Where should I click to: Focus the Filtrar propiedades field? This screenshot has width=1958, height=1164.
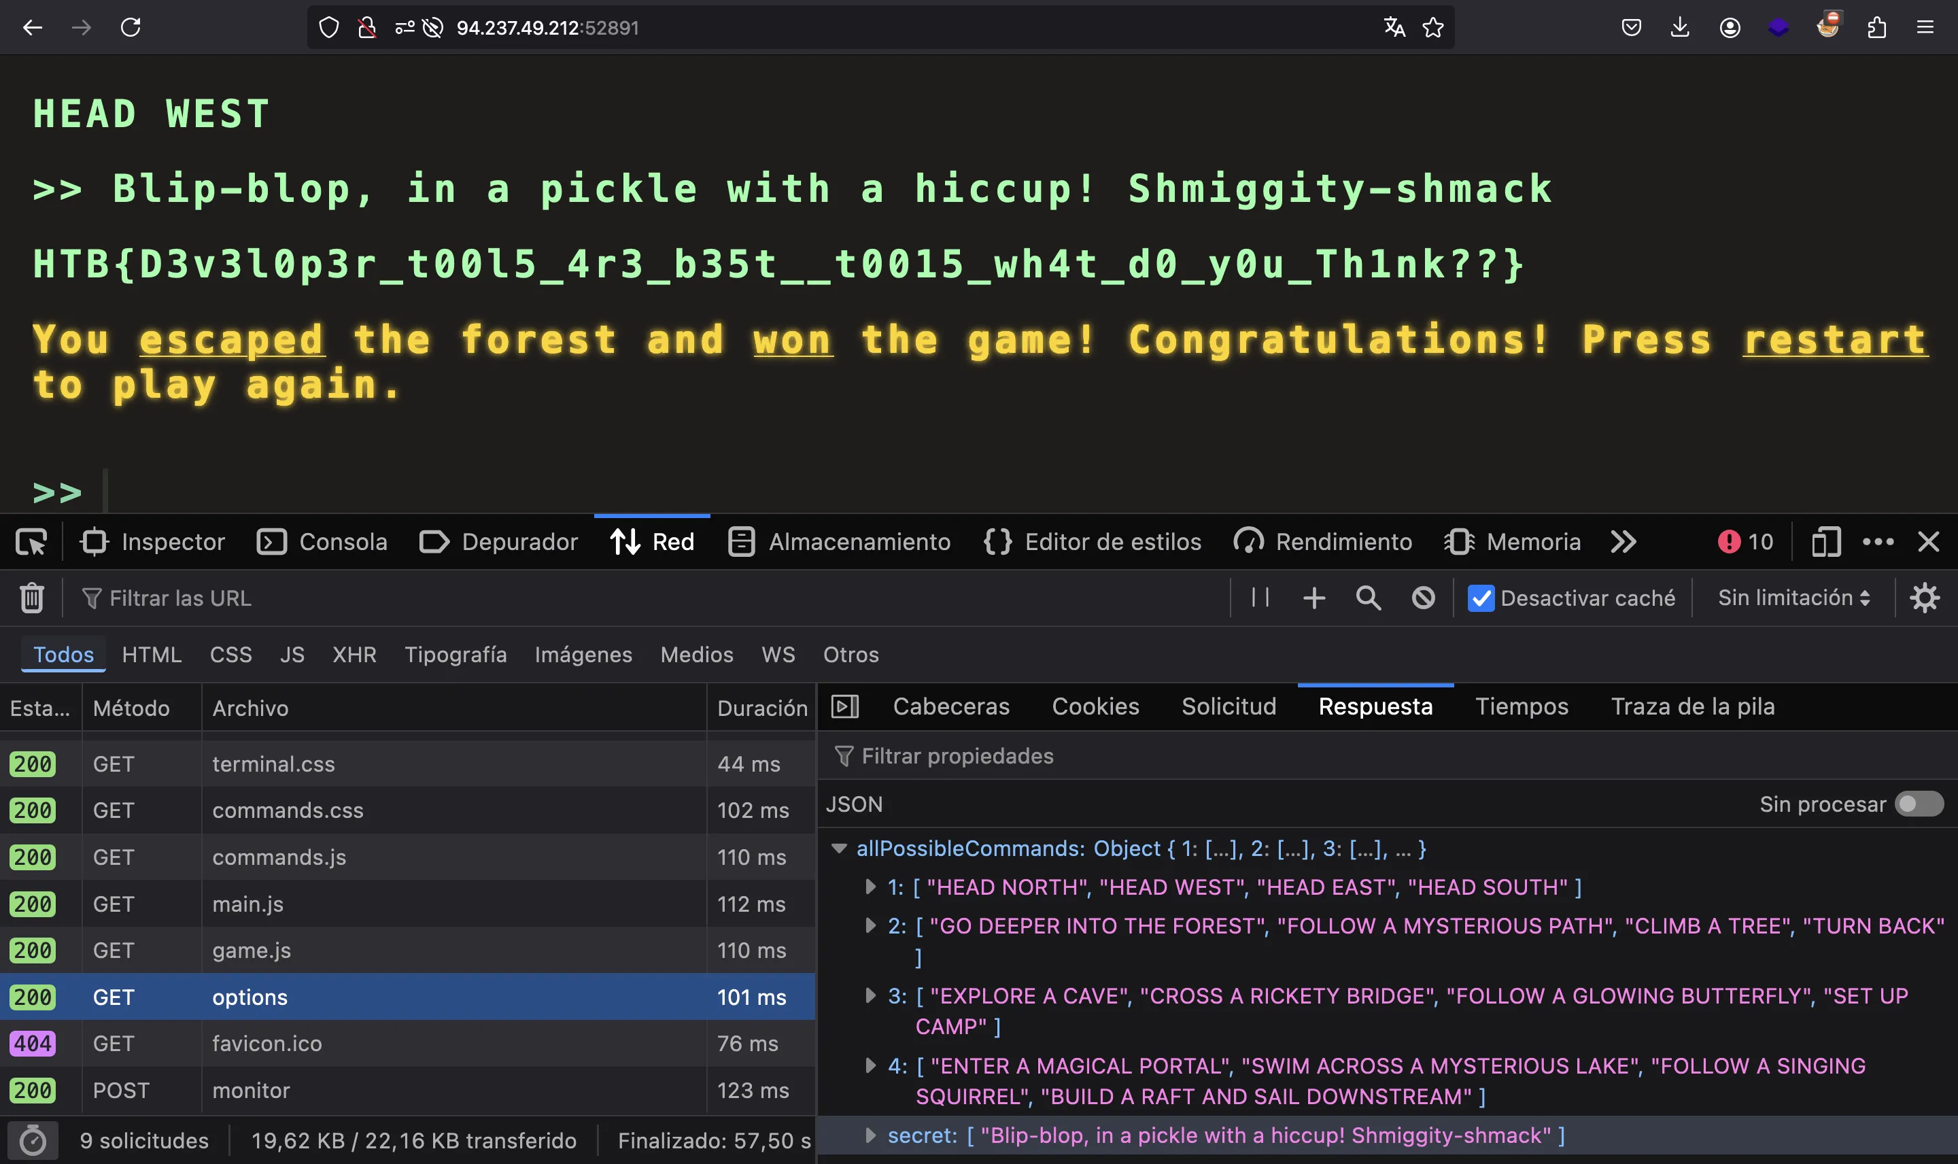(x=1386, y=756)
